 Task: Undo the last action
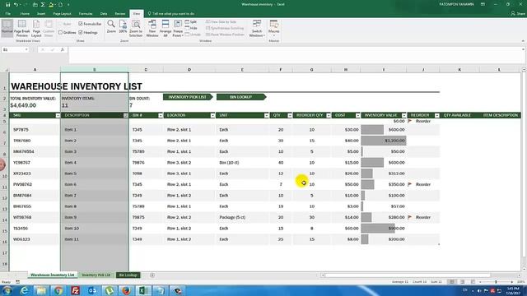(16, 4)
